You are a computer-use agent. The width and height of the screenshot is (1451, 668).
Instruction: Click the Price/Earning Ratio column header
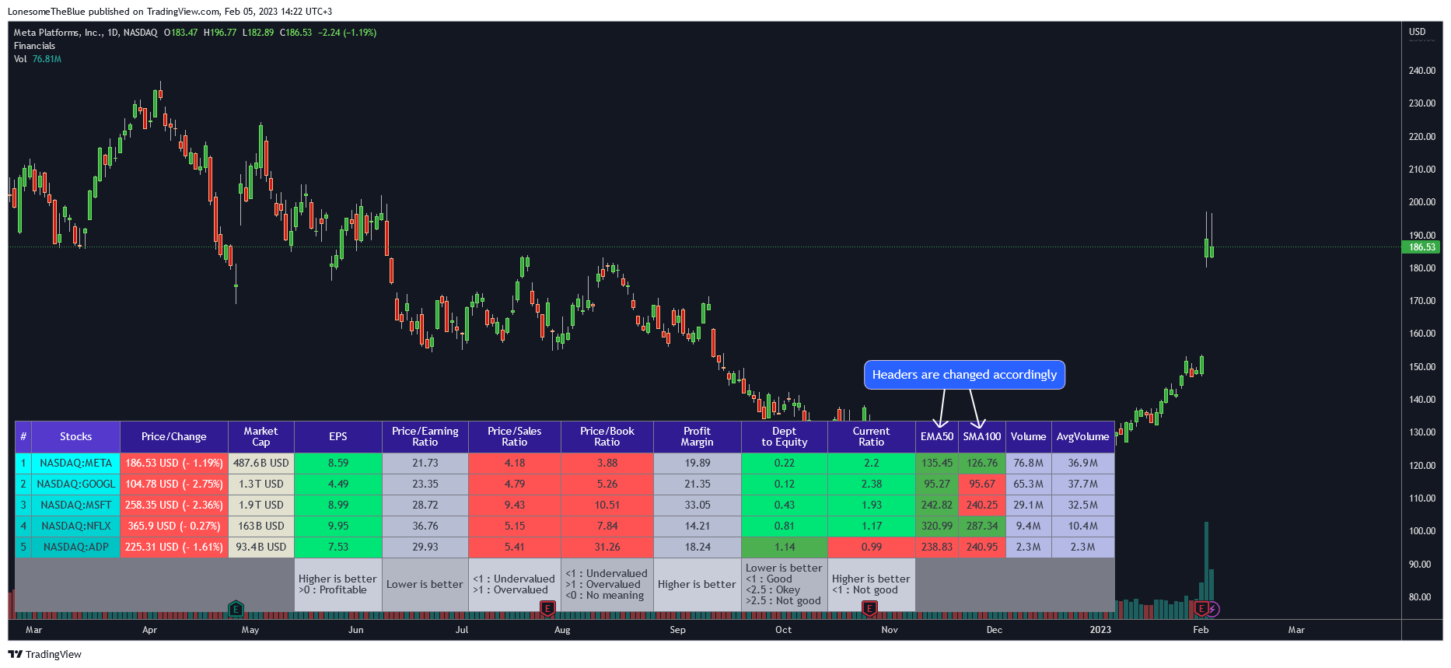(425, 437)
